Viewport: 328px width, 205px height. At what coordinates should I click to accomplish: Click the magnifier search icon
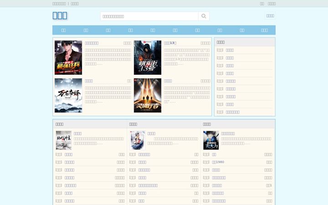(x=204, y=16)
